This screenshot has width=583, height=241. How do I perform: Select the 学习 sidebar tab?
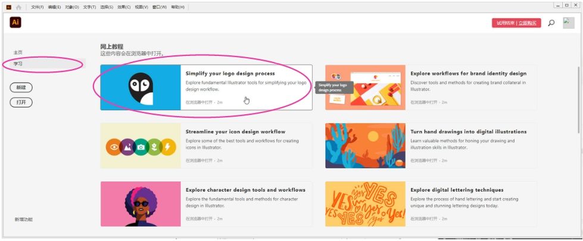48,64
